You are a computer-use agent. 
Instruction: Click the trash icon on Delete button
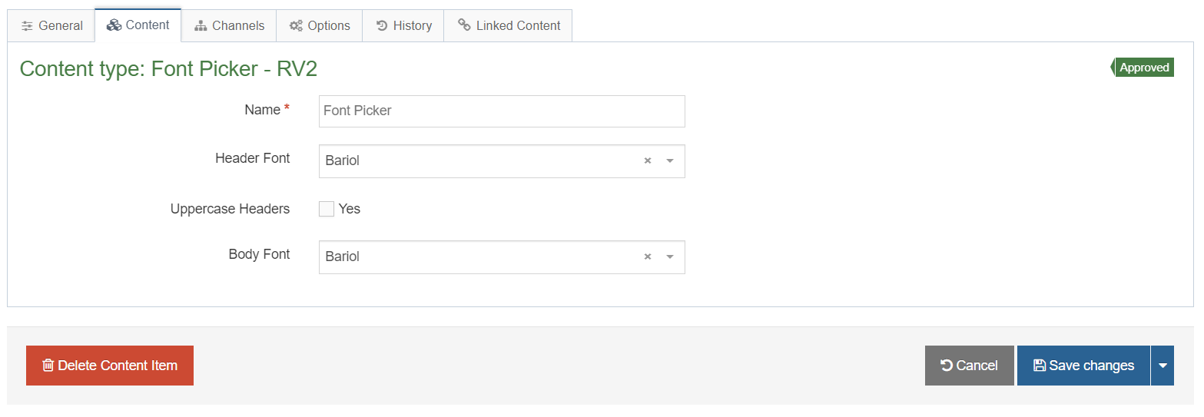[x=48, y=366]
